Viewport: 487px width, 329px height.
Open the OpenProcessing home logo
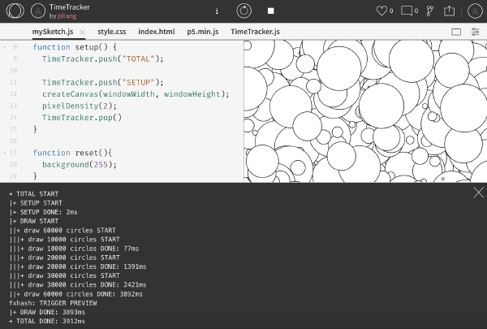pos(15,11)
